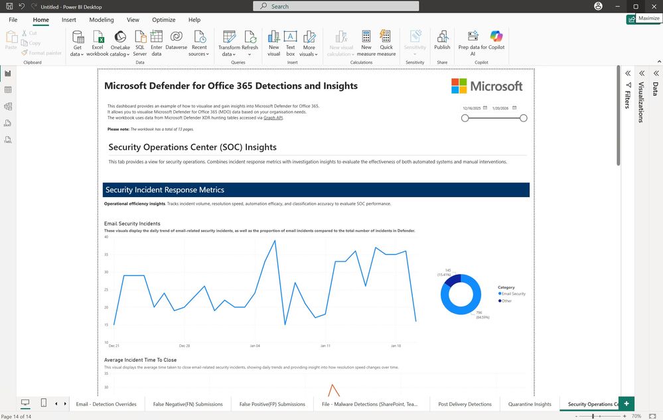Publish the report

point(442,40)
